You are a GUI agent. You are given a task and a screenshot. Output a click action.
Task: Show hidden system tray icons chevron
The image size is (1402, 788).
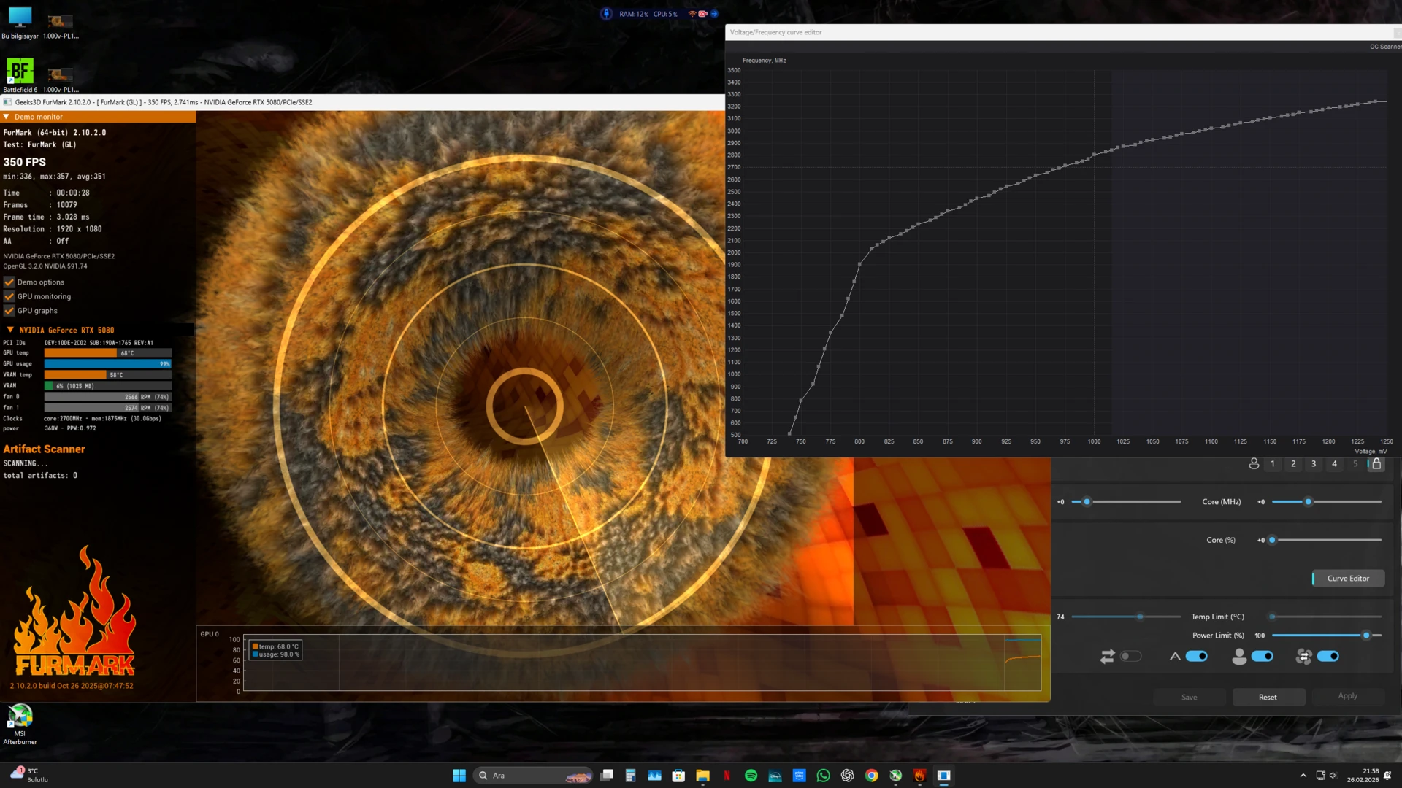(1303, 776)
